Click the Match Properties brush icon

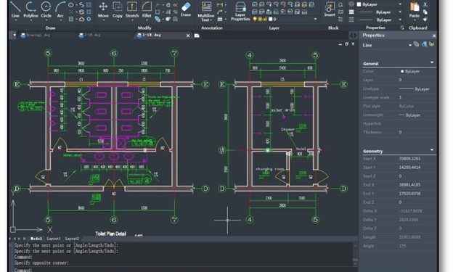pyautogui.click(x=425, y=20)
